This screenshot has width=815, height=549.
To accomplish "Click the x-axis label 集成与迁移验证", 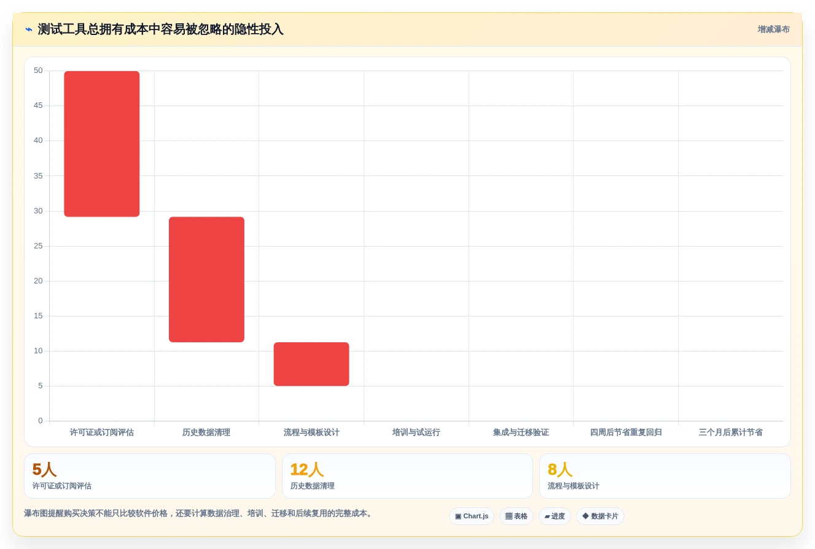I will click(x=521, y=432).
